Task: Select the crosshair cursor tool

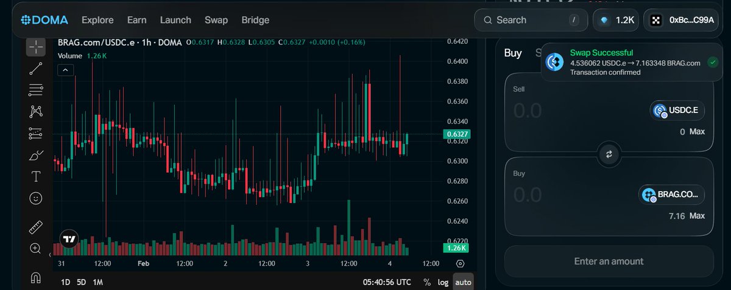Action: point(36,46)
